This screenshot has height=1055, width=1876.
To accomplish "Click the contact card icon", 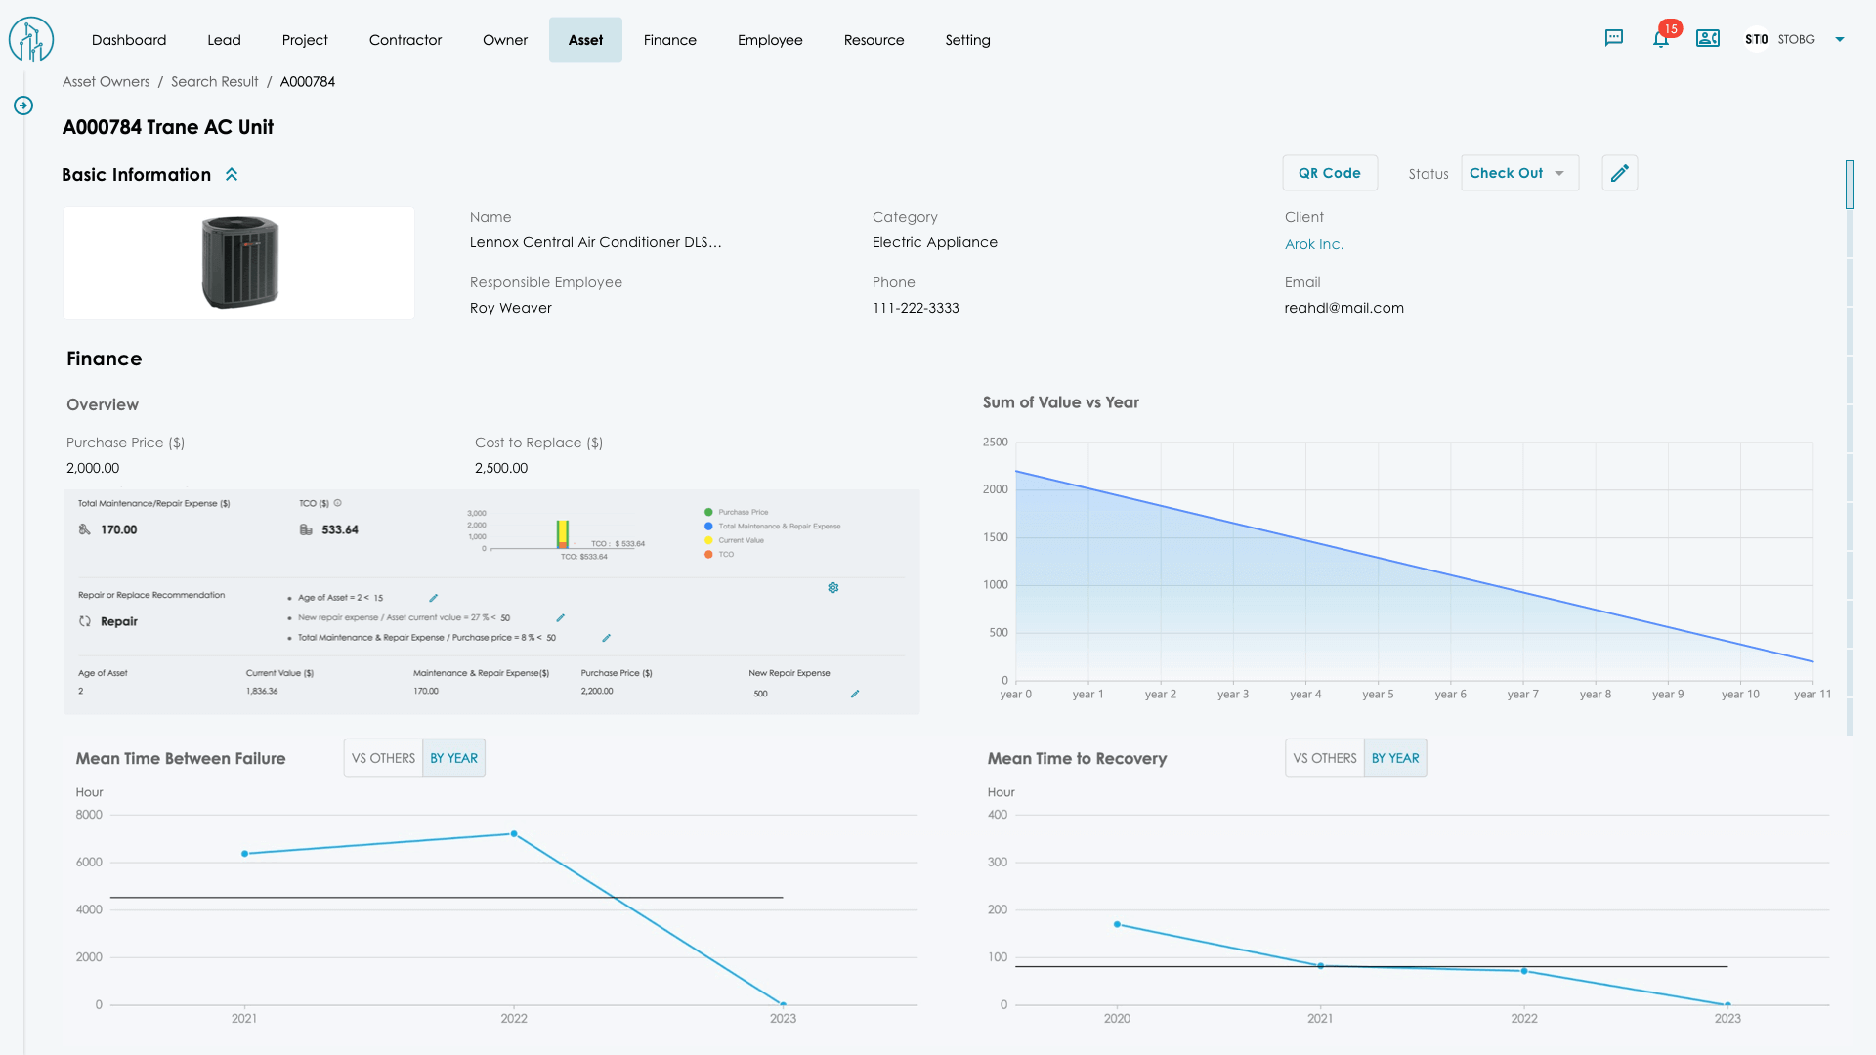I will pos(1707,38).
